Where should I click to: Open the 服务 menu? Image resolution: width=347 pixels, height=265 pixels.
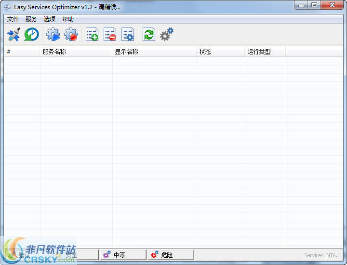[x=31, y=19]
